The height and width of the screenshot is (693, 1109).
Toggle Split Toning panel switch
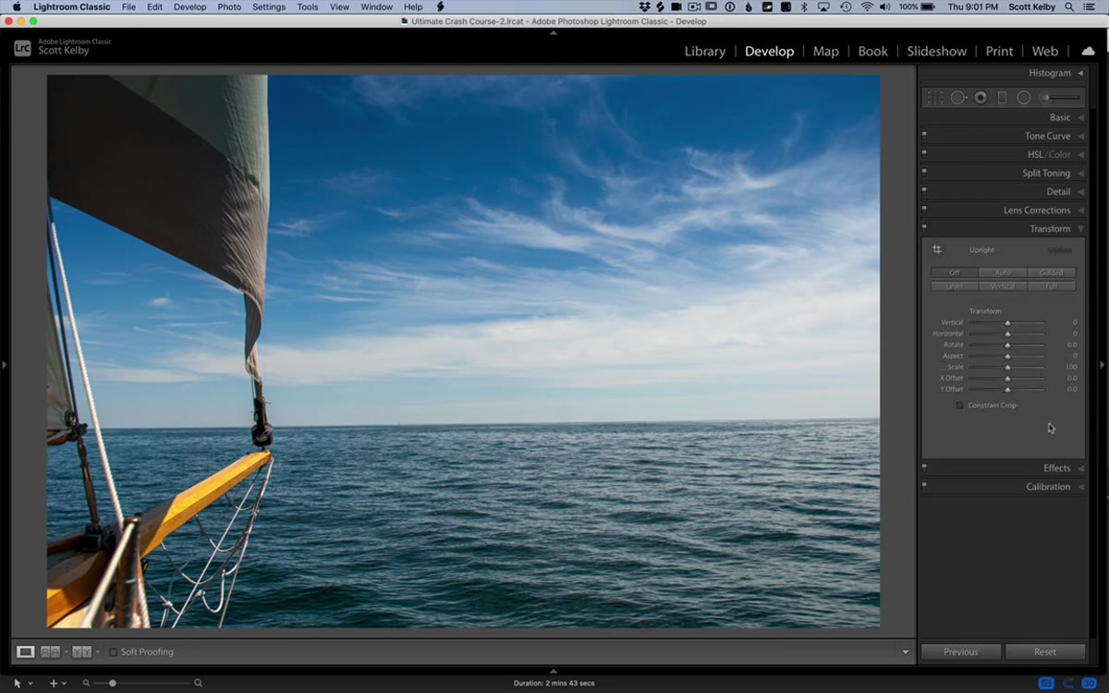point(924,173)
